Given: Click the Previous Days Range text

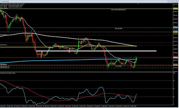Looking at the screenshot, I should (15, 5).
